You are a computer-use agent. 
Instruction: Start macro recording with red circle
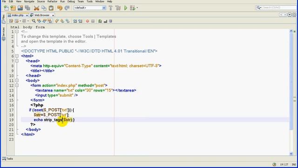coord(88,21)
